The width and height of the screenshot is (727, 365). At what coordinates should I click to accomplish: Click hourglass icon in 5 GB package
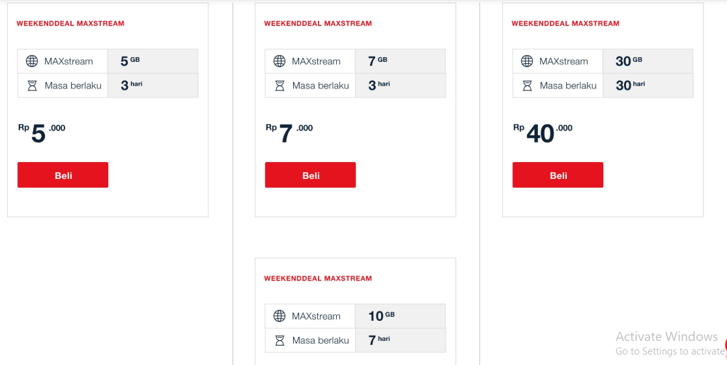32,85
